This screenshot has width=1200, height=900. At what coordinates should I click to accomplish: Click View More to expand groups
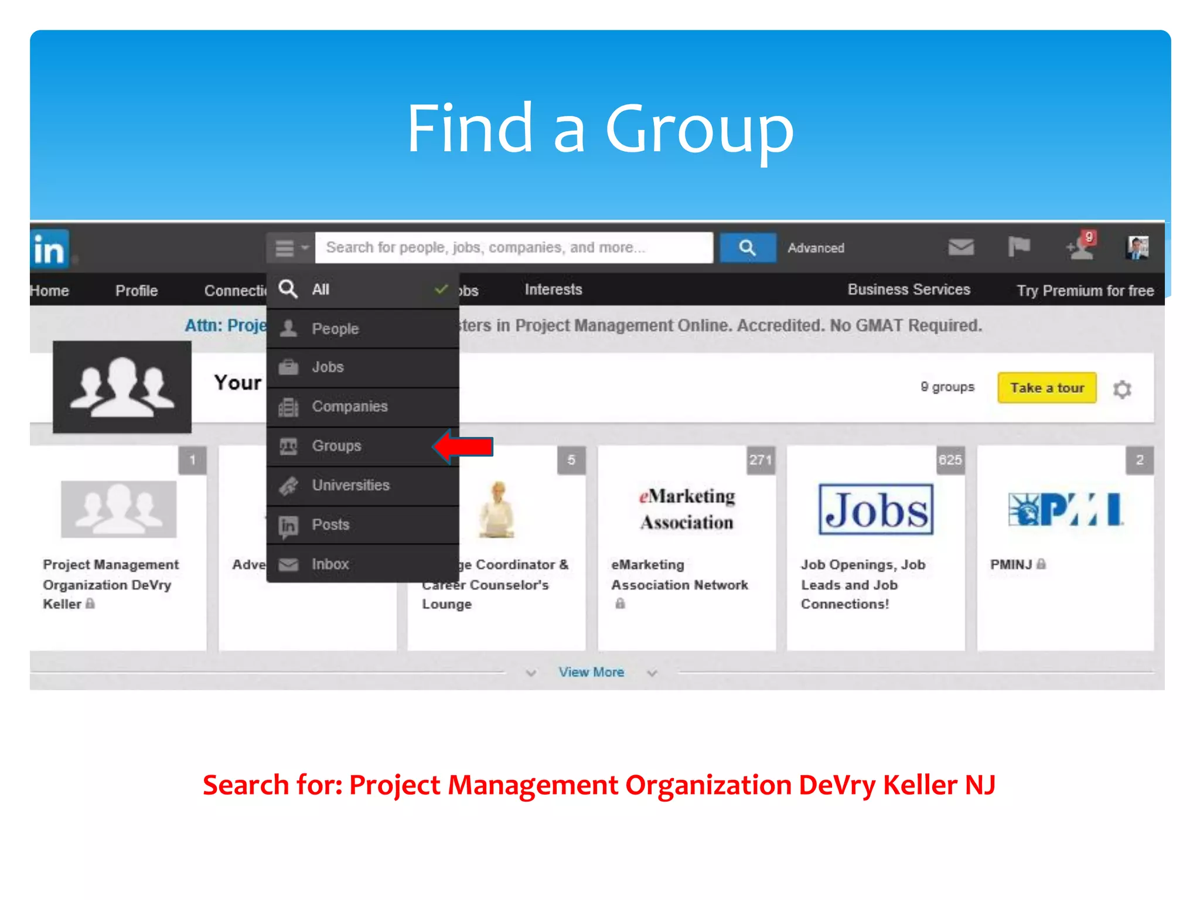pos(591,672)
